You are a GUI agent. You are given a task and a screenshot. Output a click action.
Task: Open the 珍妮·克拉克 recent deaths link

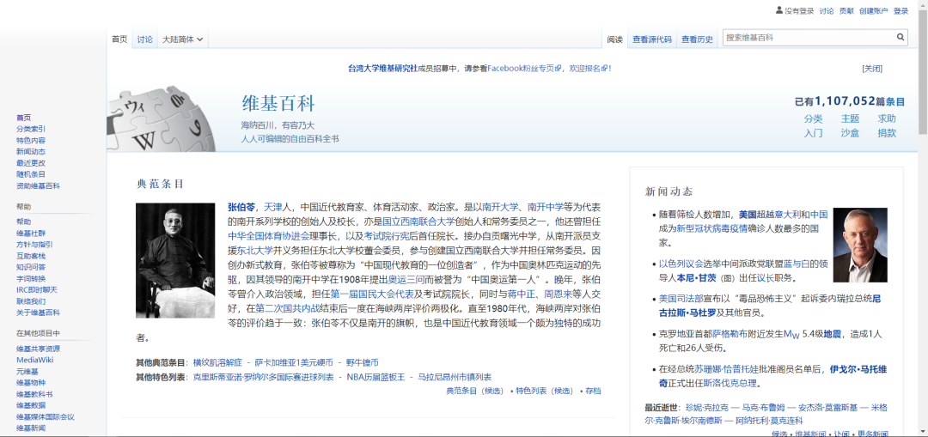click(x=706, y=408)
